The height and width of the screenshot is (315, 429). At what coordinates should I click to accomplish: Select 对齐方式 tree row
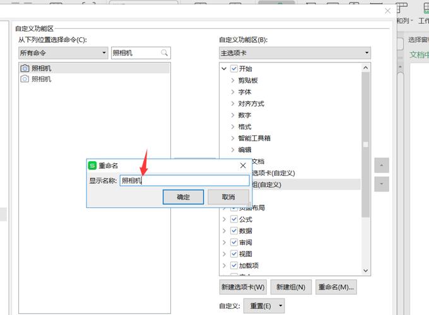coord(251,103)
